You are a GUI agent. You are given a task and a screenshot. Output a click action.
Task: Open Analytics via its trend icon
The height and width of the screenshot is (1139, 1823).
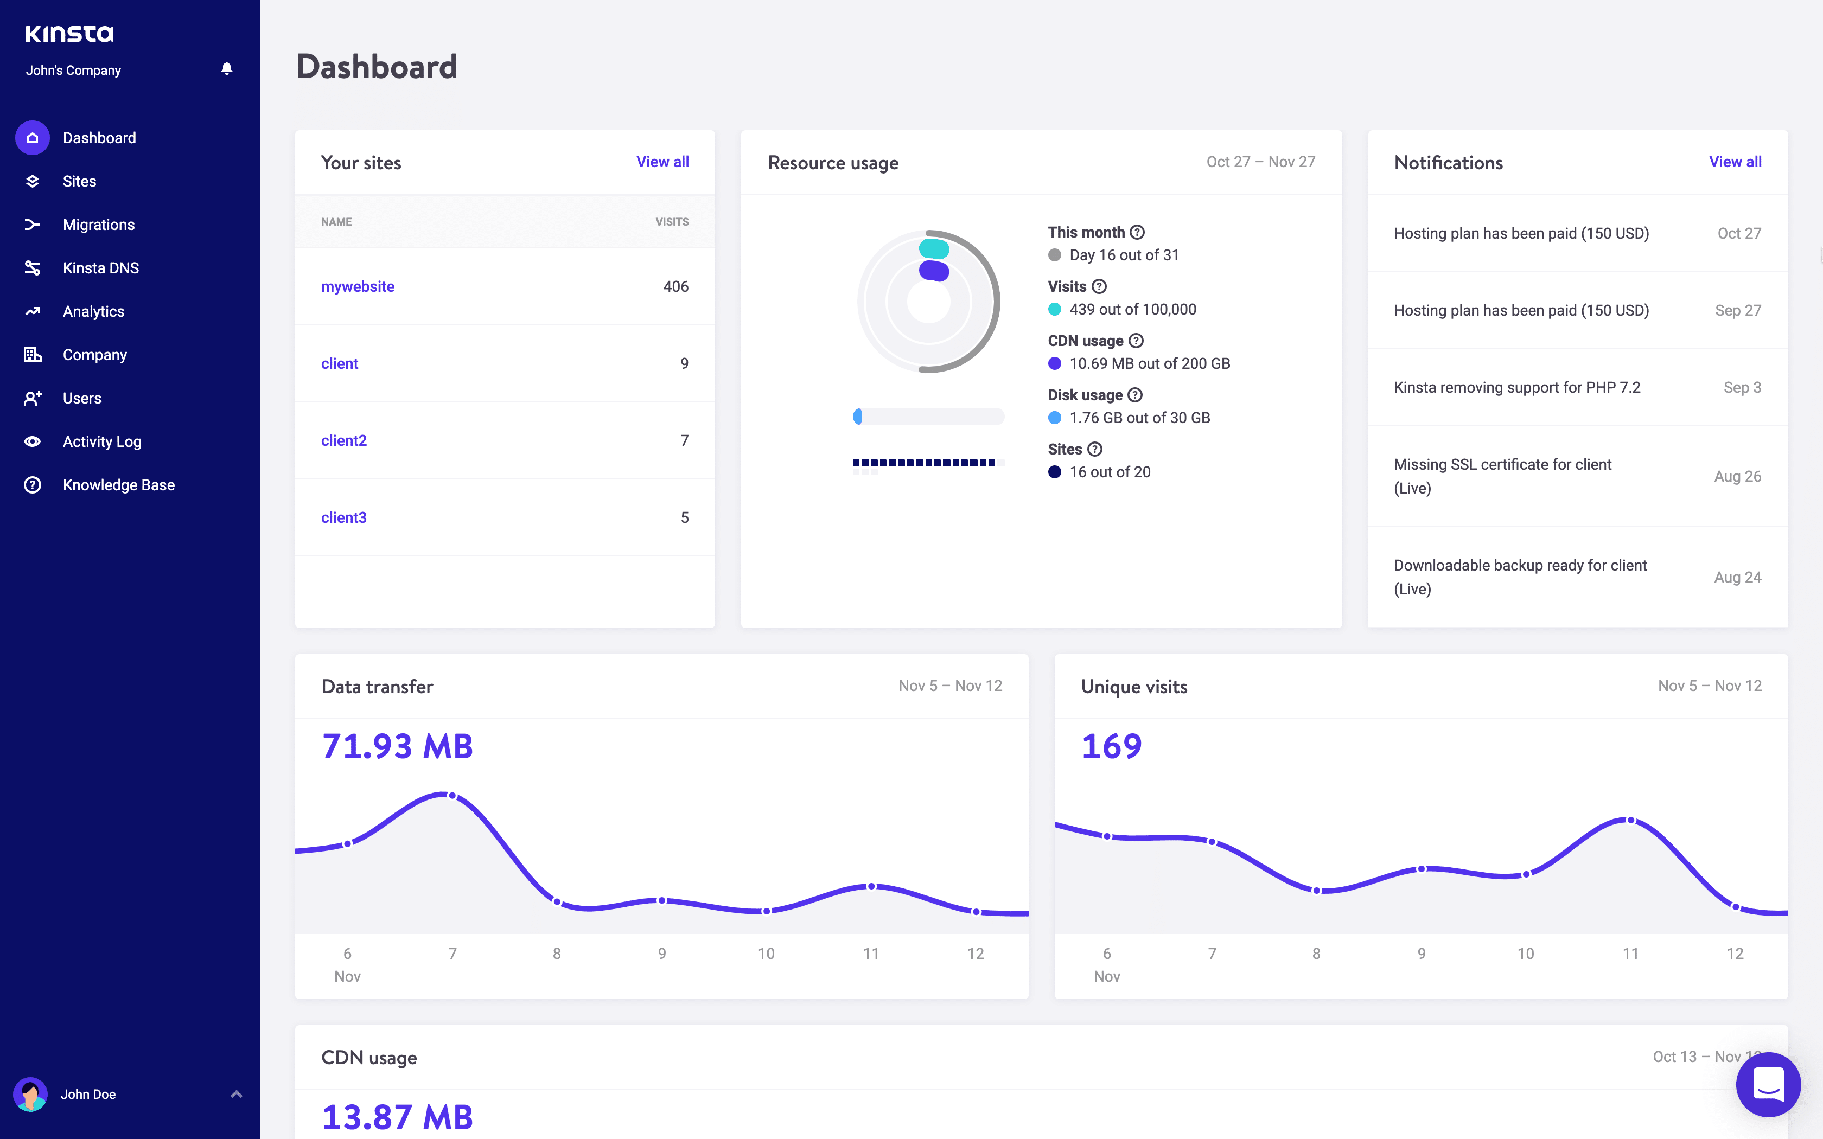pyautogui.click(x=33, y=311)
